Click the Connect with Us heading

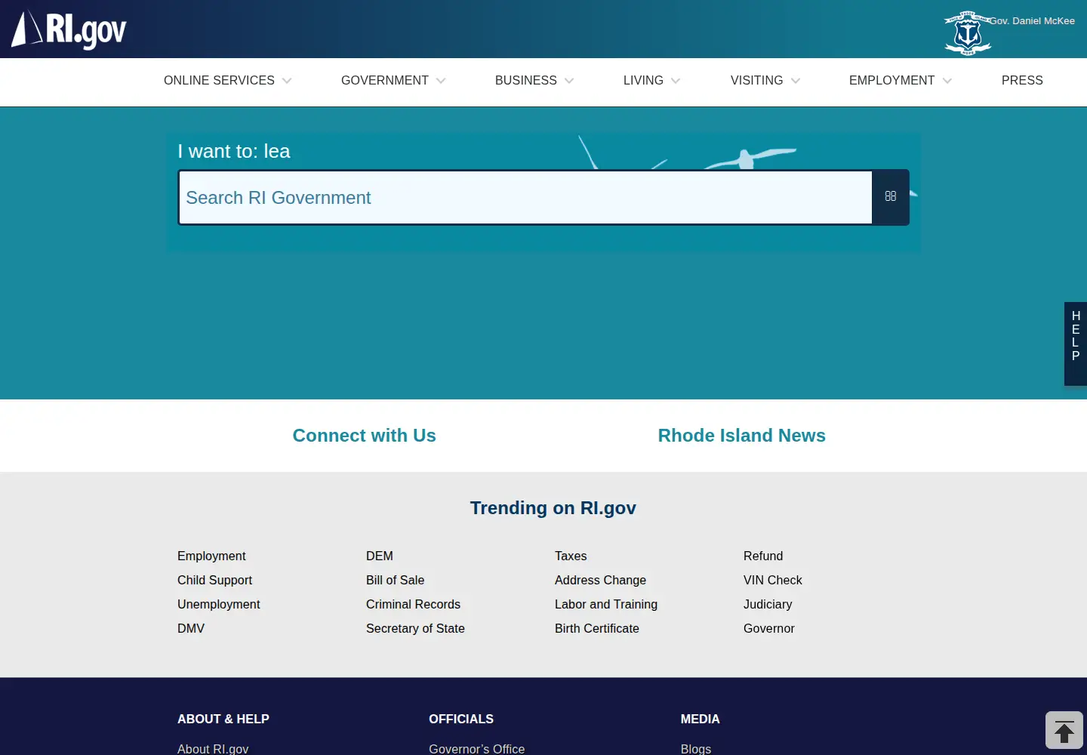[x=365, y=436]
